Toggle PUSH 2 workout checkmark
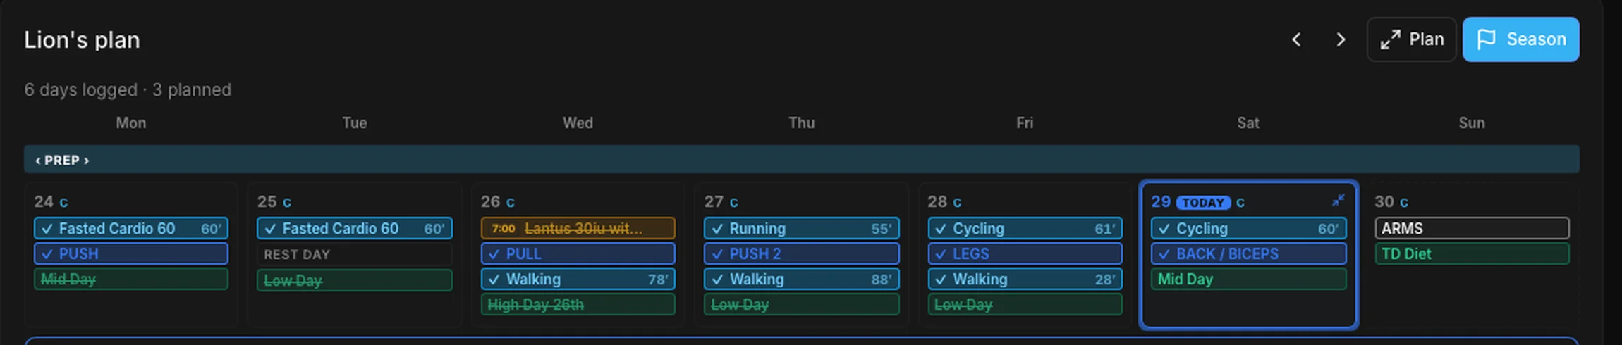 pos(718,253)
